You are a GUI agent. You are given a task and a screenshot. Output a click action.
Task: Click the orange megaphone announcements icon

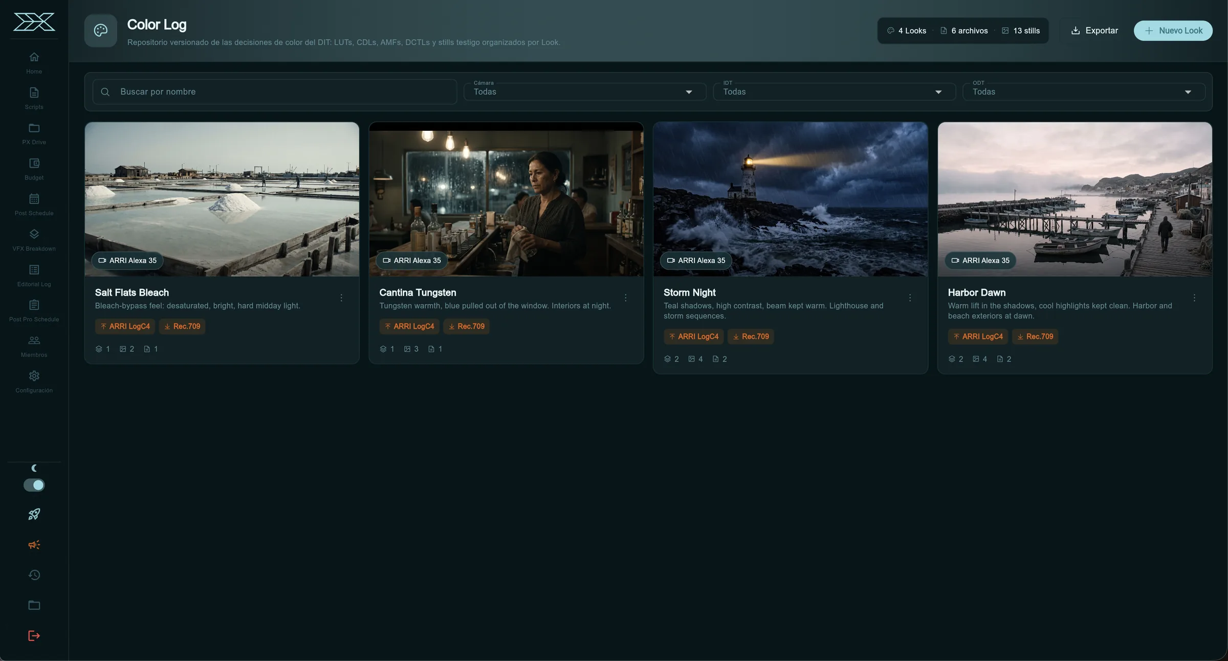point(34,544)
